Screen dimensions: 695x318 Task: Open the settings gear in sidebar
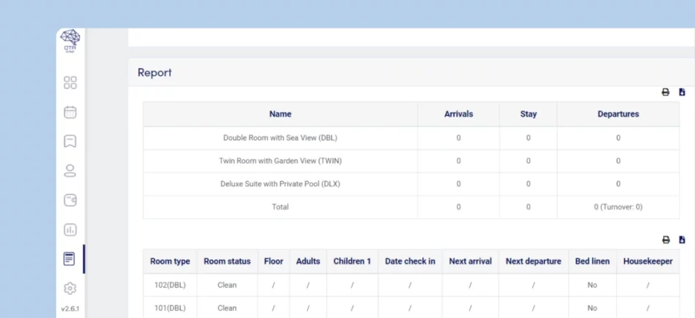pos(70,288)
